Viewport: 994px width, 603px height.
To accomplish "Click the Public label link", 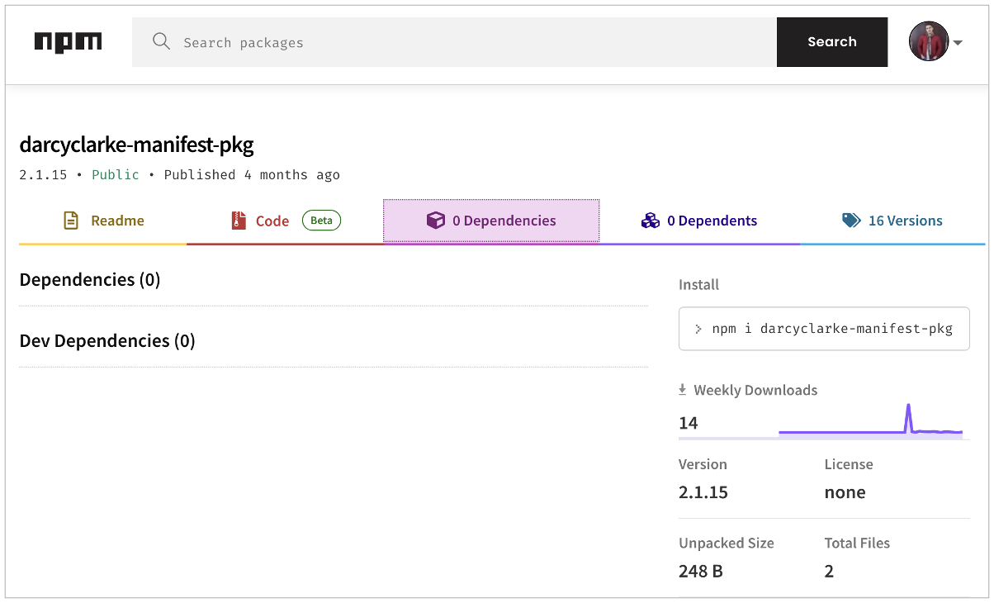I will (x=116, y=174).
